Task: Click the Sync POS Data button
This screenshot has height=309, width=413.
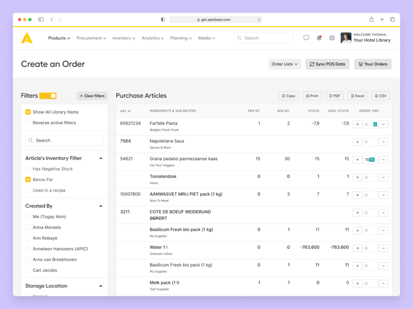Action: [327, 64]
